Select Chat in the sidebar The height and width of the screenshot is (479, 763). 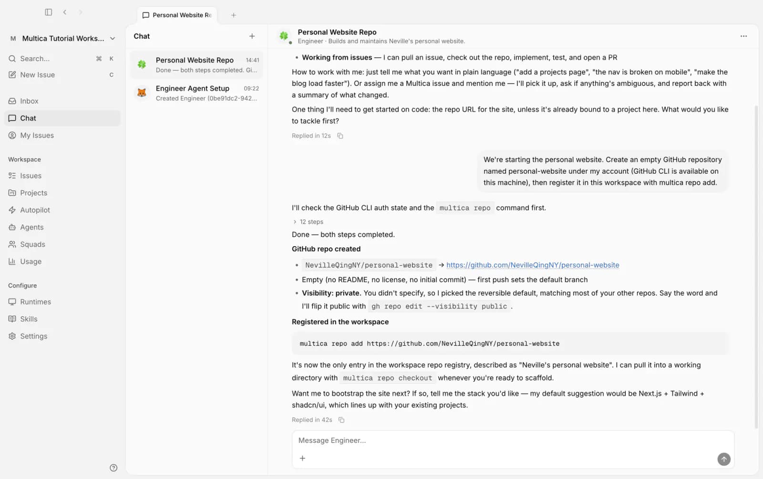(62, 118)
